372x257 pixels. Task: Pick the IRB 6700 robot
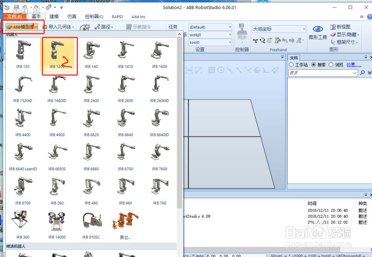(125, 157)
